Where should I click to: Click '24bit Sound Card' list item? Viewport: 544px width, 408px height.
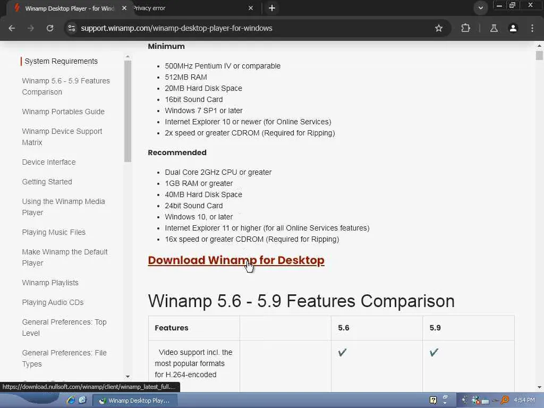193,206
